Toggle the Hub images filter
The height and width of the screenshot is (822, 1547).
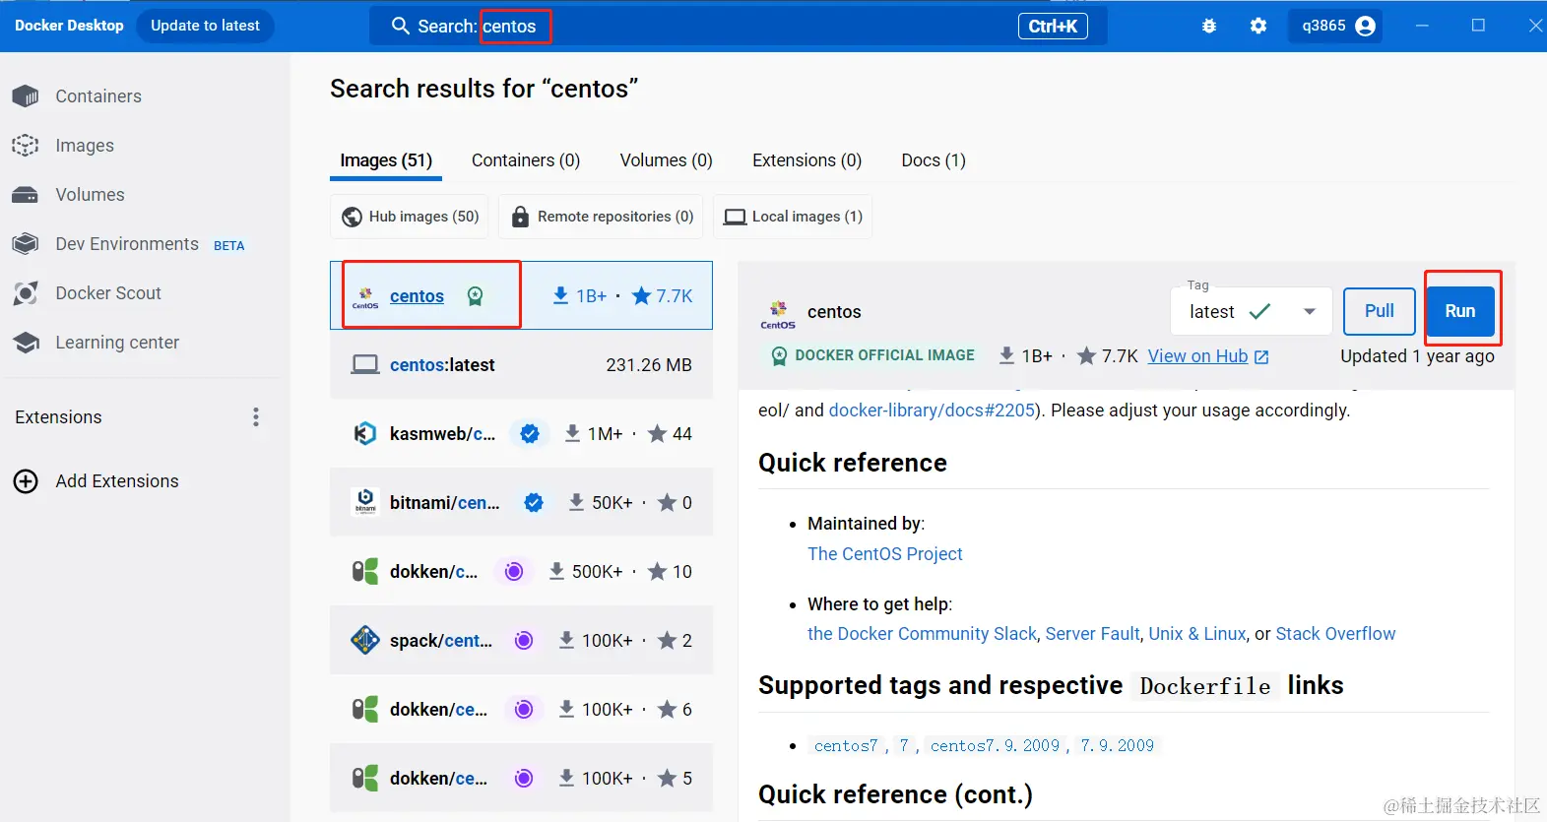[411, 217]
